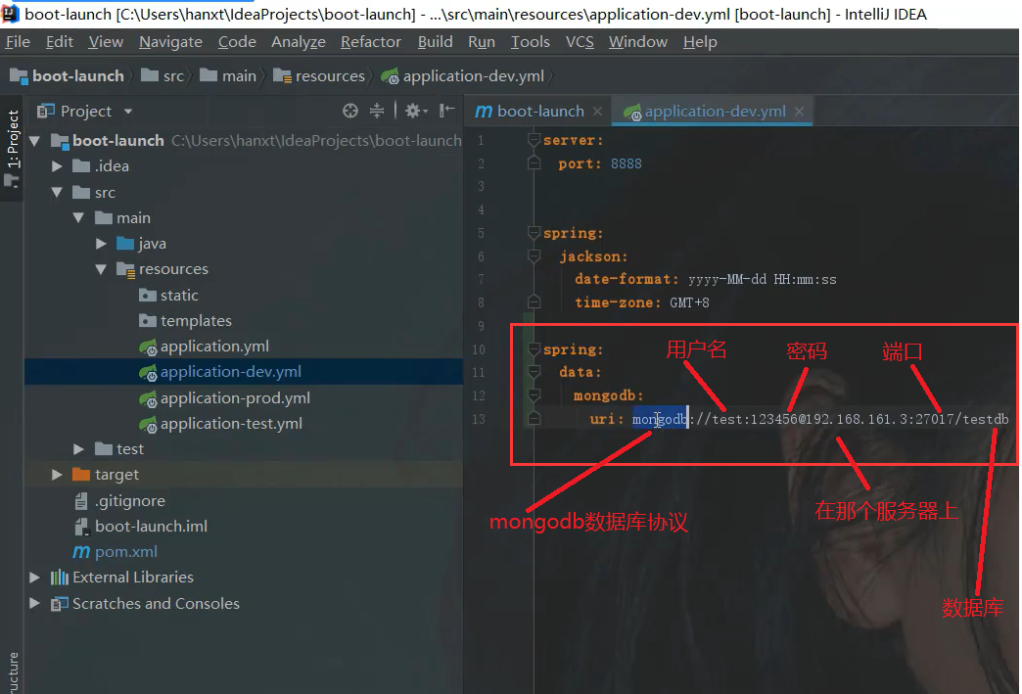Open the View menu
The height and width of the screenshot is (694, 1022).
point(106,42)
